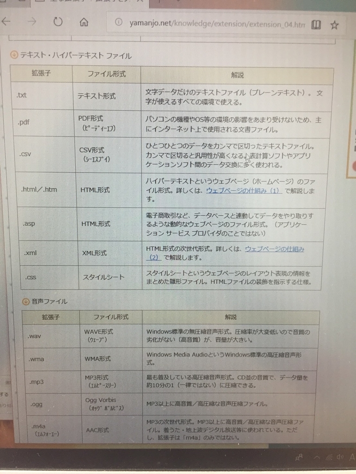This screenshot has width=356, height=474.
Task: Click the Windows Media Audio description text
Action: coord(224,358)
